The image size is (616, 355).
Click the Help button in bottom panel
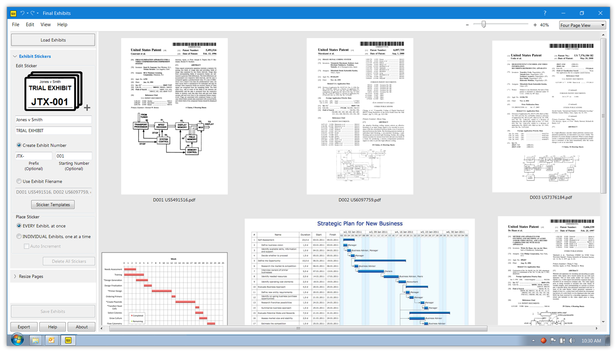[x=53, y=327]
